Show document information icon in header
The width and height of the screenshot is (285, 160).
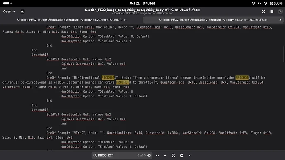[x=264, y=12]
